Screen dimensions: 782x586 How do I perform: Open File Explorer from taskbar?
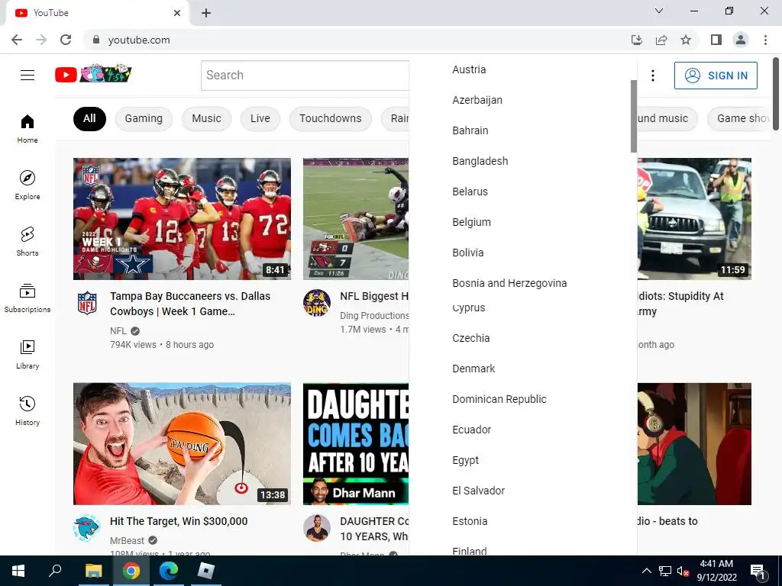[x=93, y=571]
